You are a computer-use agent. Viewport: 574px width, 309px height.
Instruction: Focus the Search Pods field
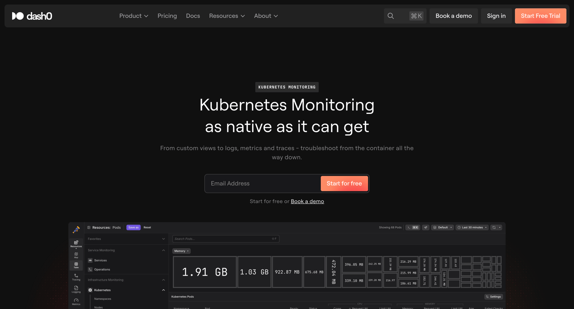tap(226, 239)
